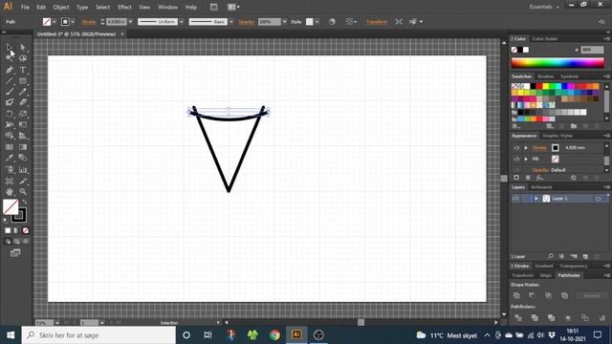Select the Rectangle tool
The image size is (612, 344).
23,80
